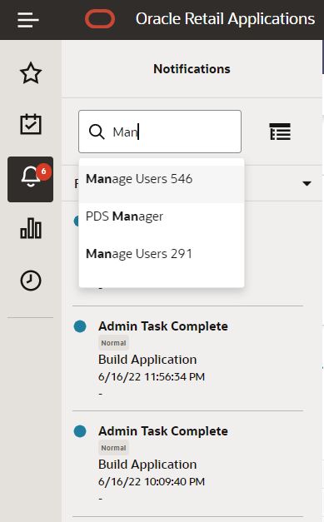This screenshot has width=324, height=522.
Task: Toggle read status dot for 10:09:40 PM notification
Action: [x=80, y=431]
